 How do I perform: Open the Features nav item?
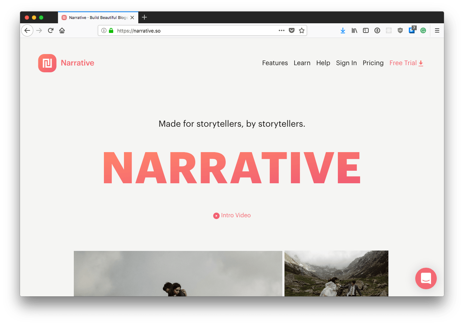[x=275, y=63]
